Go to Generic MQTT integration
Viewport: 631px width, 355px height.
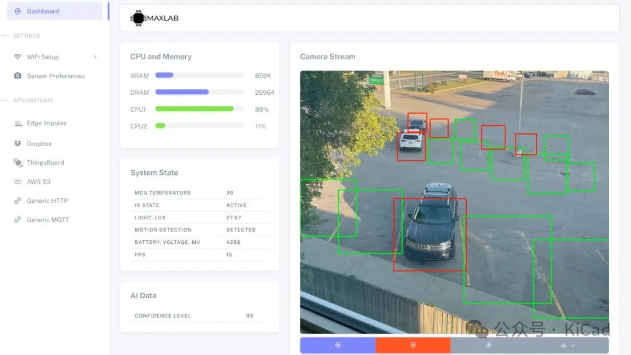click(x=47, y=220)
